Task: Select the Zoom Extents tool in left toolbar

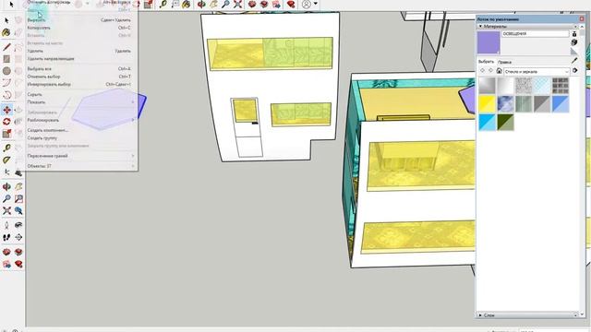Action: point(6,210)
